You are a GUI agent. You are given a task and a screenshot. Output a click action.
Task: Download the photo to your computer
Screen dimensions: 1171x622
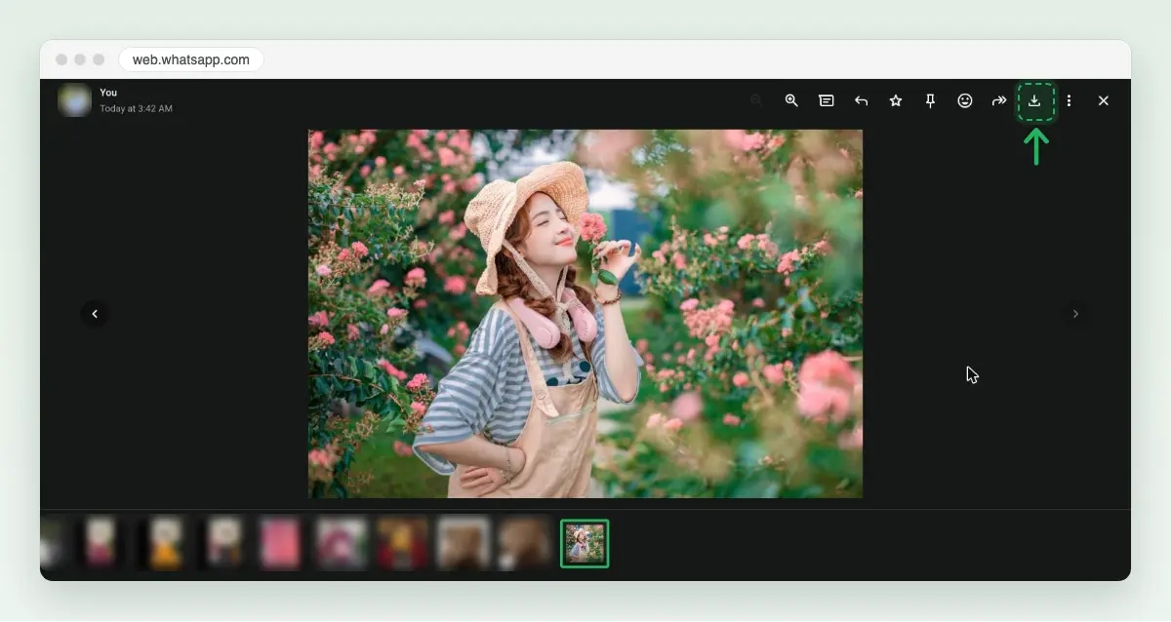pyautogui.click(x=1034, y=100)
